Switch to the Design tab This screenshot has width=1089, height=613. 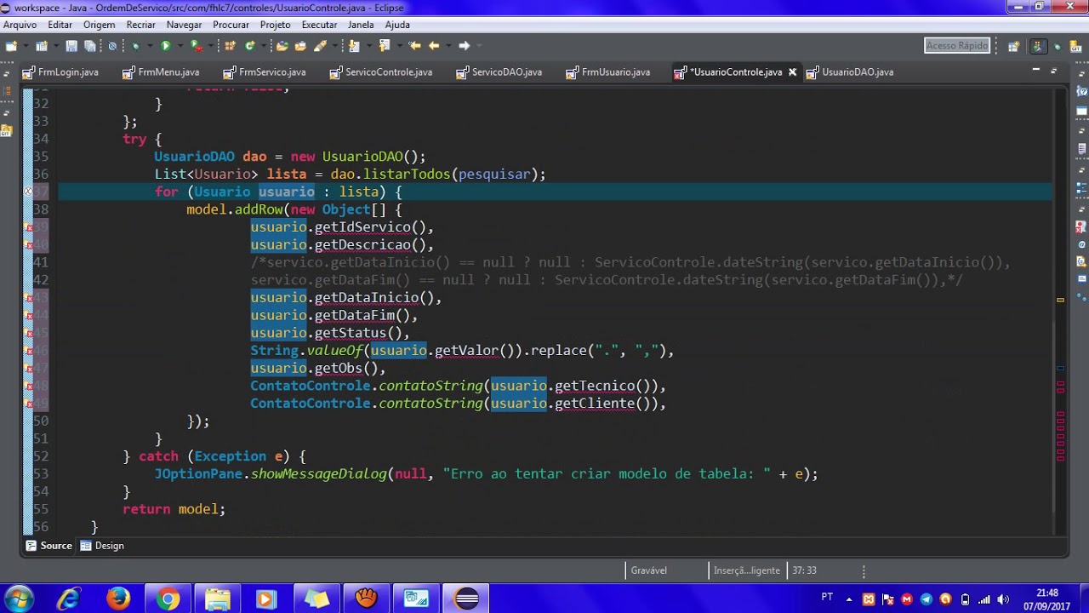(x=102, y=546)
